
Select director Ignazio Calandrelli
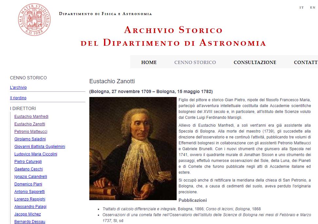tap(31, 176)
